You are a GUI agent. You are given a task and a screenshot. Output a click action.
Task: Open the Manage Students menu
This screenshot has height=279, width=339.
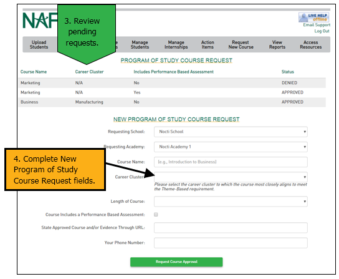click(x=140, y=44)
